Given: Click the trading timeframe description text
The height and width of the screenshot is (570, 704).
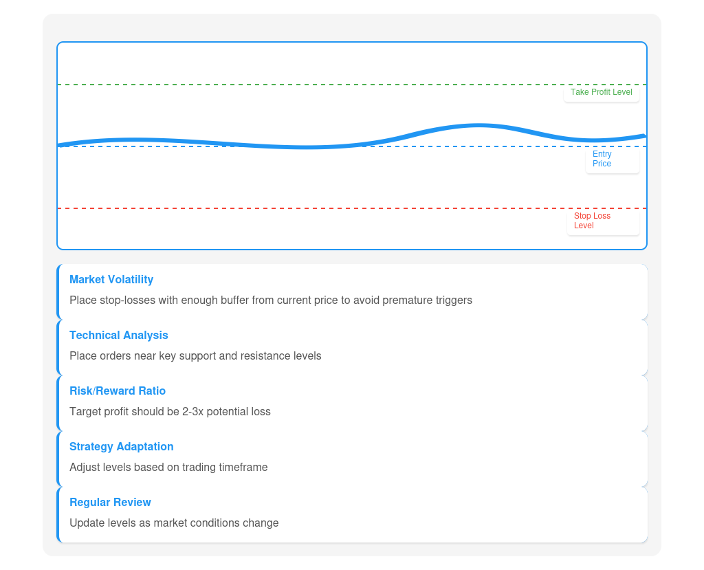Looking at the screenshot, I should pyautogui.click(x=168, y=468).
